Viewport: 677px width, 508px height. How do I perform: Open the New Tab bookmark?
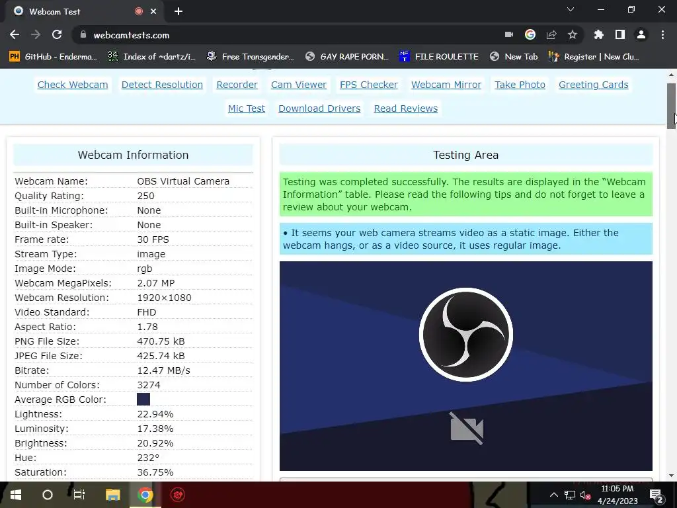[514, 57]
